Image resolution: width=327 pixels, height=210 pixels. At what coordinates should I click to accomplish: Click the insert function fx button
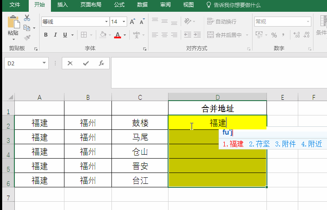point(101,63)
